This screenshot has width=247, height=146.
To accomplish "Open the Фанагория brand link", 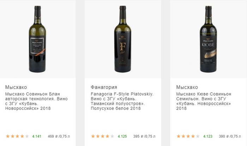I will point(104,87).
